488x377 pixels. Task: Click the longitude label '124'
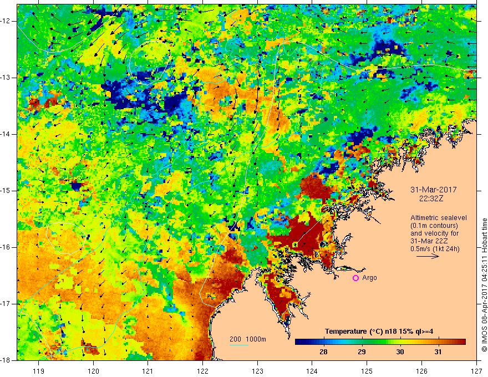point(312,371)
